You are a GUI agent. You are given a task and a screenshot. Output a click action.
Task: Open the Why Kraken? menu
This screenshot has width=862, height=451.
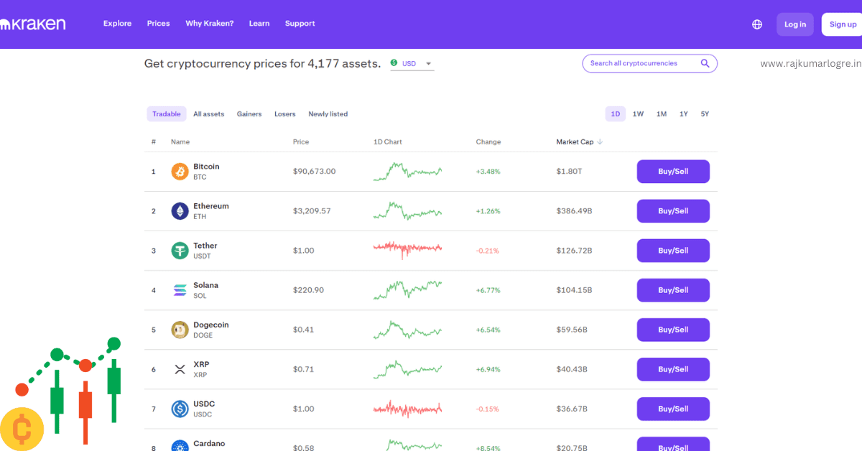[209, 24]
